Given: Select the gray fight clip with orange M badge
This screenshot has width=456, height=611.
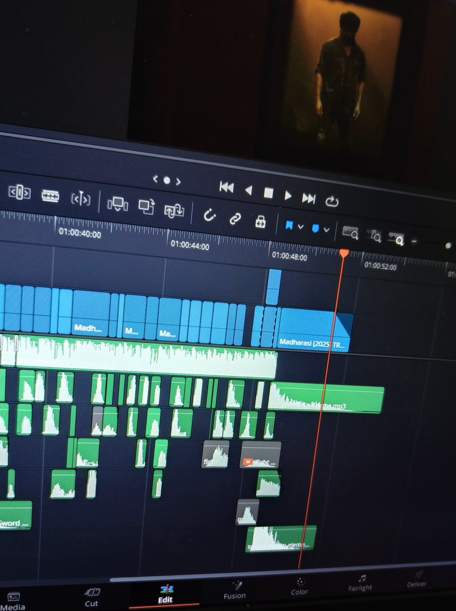Looking at the screenshot, I should tap(261, 455).
